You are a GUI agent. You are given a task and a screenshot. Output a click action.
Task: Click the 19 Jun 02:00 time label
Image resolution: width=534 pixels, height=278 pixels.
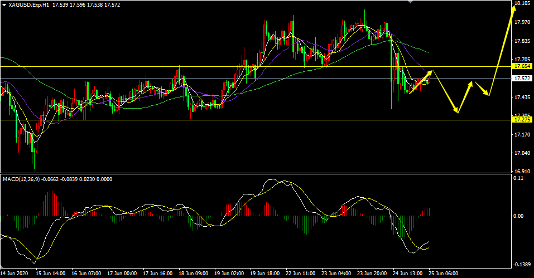[x=229, y=273]
